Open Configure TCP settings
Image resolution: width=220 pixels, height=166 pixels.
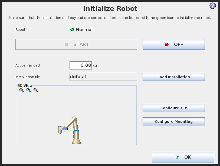click(x=173, y=108)
